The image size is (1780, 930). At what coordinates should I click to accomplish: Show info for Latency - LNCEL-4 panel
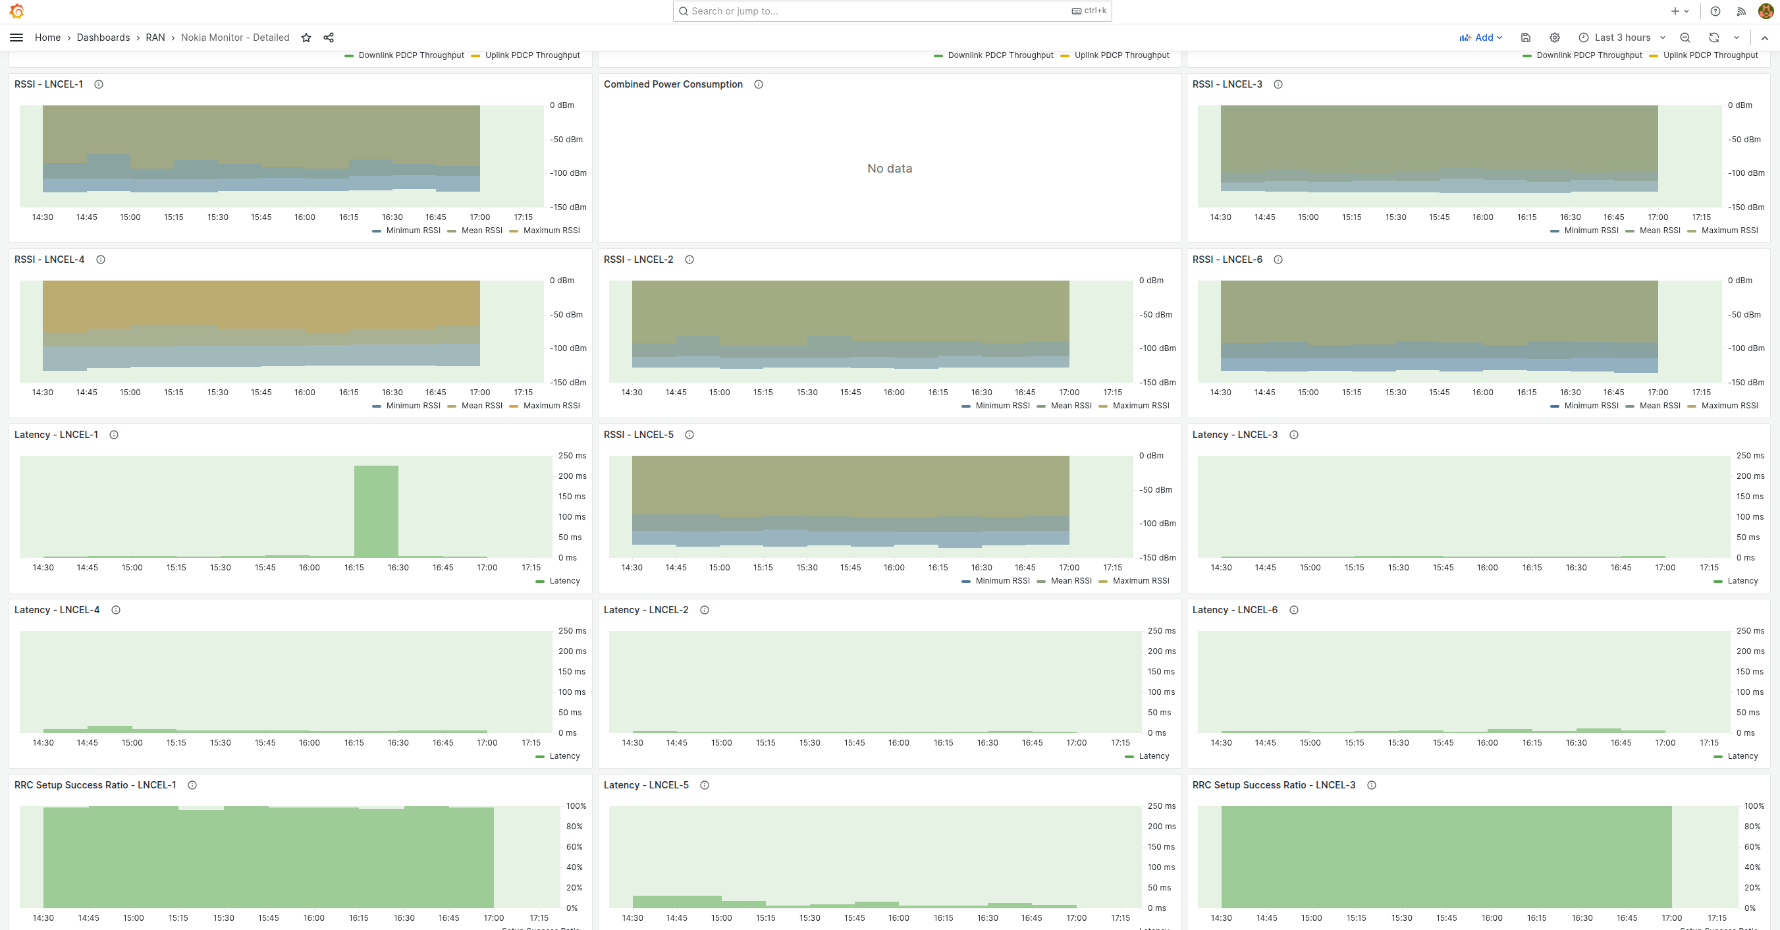116,610
